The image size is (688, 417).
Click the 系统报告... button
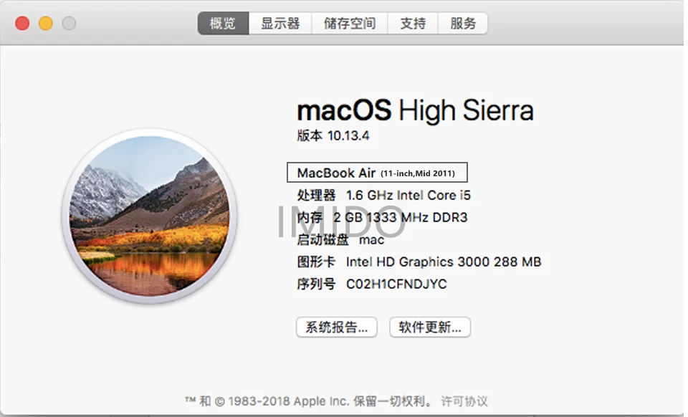click(x=337, y=327)
